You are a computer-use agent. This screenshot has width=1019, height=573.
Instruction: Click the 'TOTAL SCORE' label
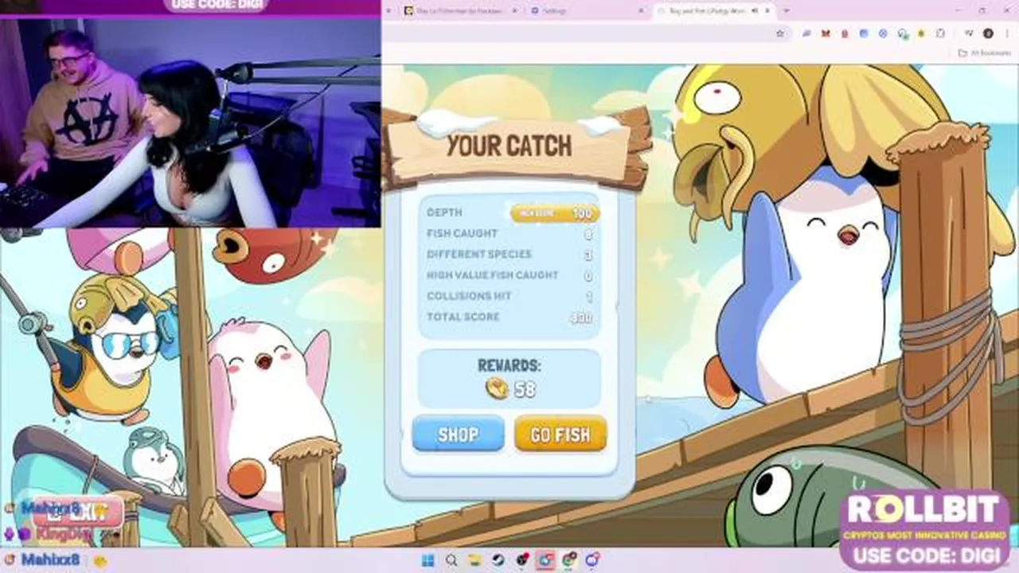(x=463, y=317)
